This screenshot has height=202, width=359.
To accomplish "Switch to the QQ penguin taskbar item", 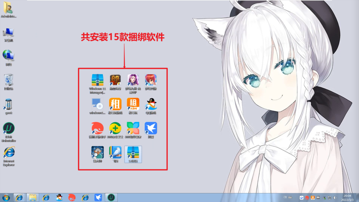I will click(x=59, y=197).
